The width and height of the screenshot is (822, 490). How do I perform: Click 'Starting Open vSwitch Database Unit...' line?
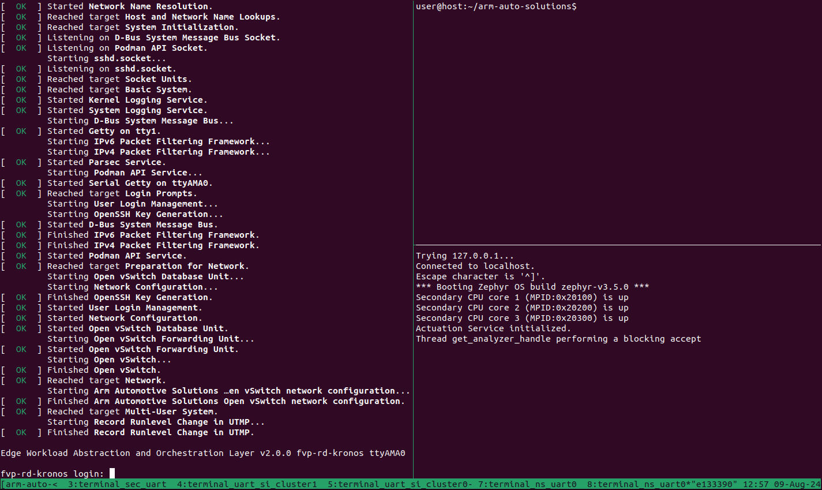[x=145, y=276]
